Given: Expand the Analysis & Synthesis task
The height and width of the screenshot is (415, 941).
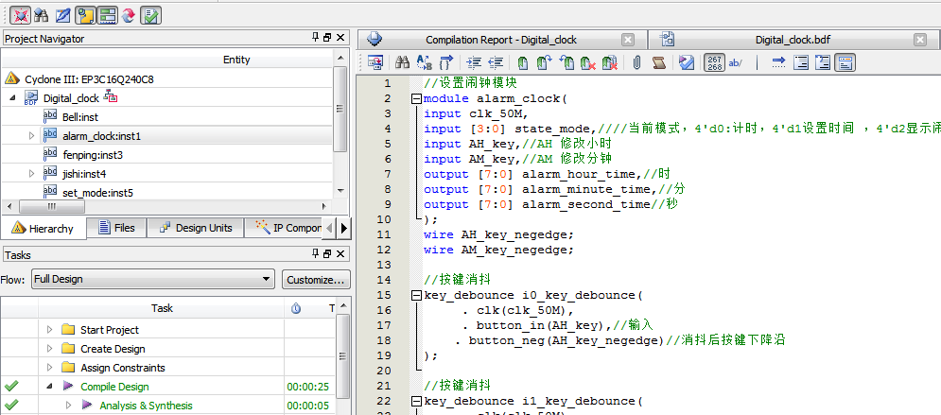Looking at the screenshot, I should (68, 405).
